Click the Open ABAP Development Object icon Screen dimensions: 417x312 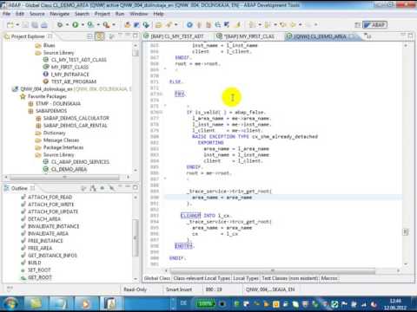(x=127, y=25)
